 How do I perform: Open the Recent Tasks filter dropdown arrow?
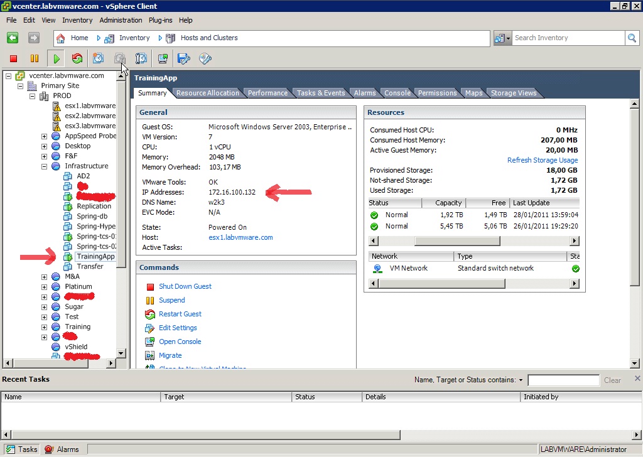[x=521, y=380]
